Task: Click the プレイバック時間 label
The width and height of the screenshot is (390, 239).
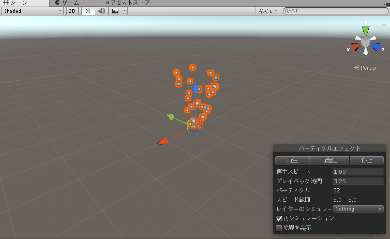Action: 299,181
